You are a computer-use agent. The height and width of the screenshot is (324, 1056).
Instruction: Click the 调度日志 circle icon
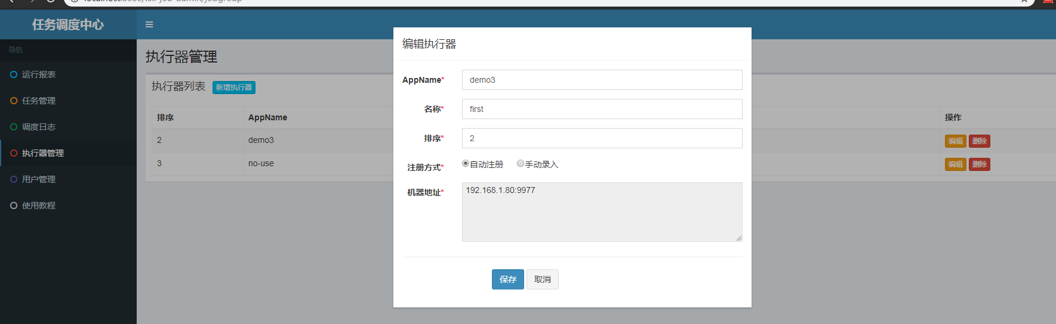[x=14, y=127]
